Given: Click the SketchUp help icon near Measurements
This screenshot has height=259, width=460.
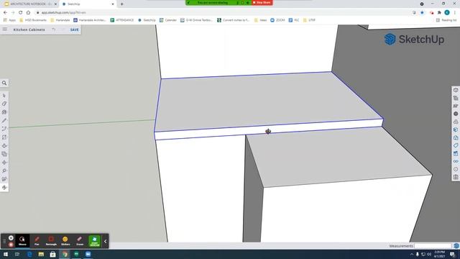Looking at the screenshot, I should [456, 246].
